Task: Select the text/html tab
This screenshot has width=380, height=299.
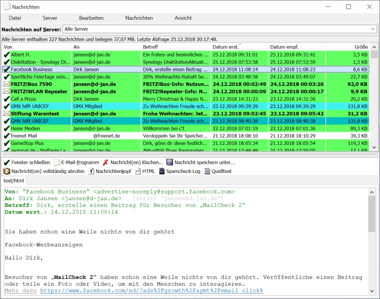Action: point(14,181)
